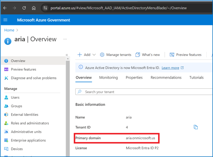Follow the Learn more link
Viewport: 213px width, 157px height.
click(170, 68)
